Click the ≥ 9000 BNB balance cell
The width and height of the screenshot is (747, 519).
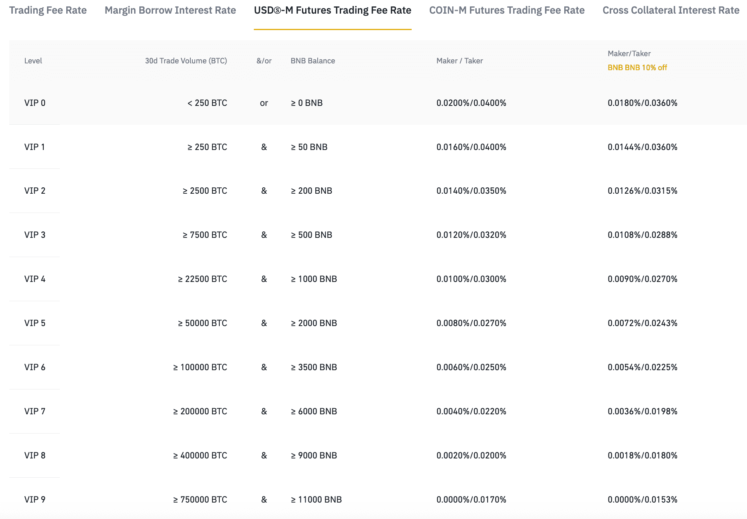[314, 456]
